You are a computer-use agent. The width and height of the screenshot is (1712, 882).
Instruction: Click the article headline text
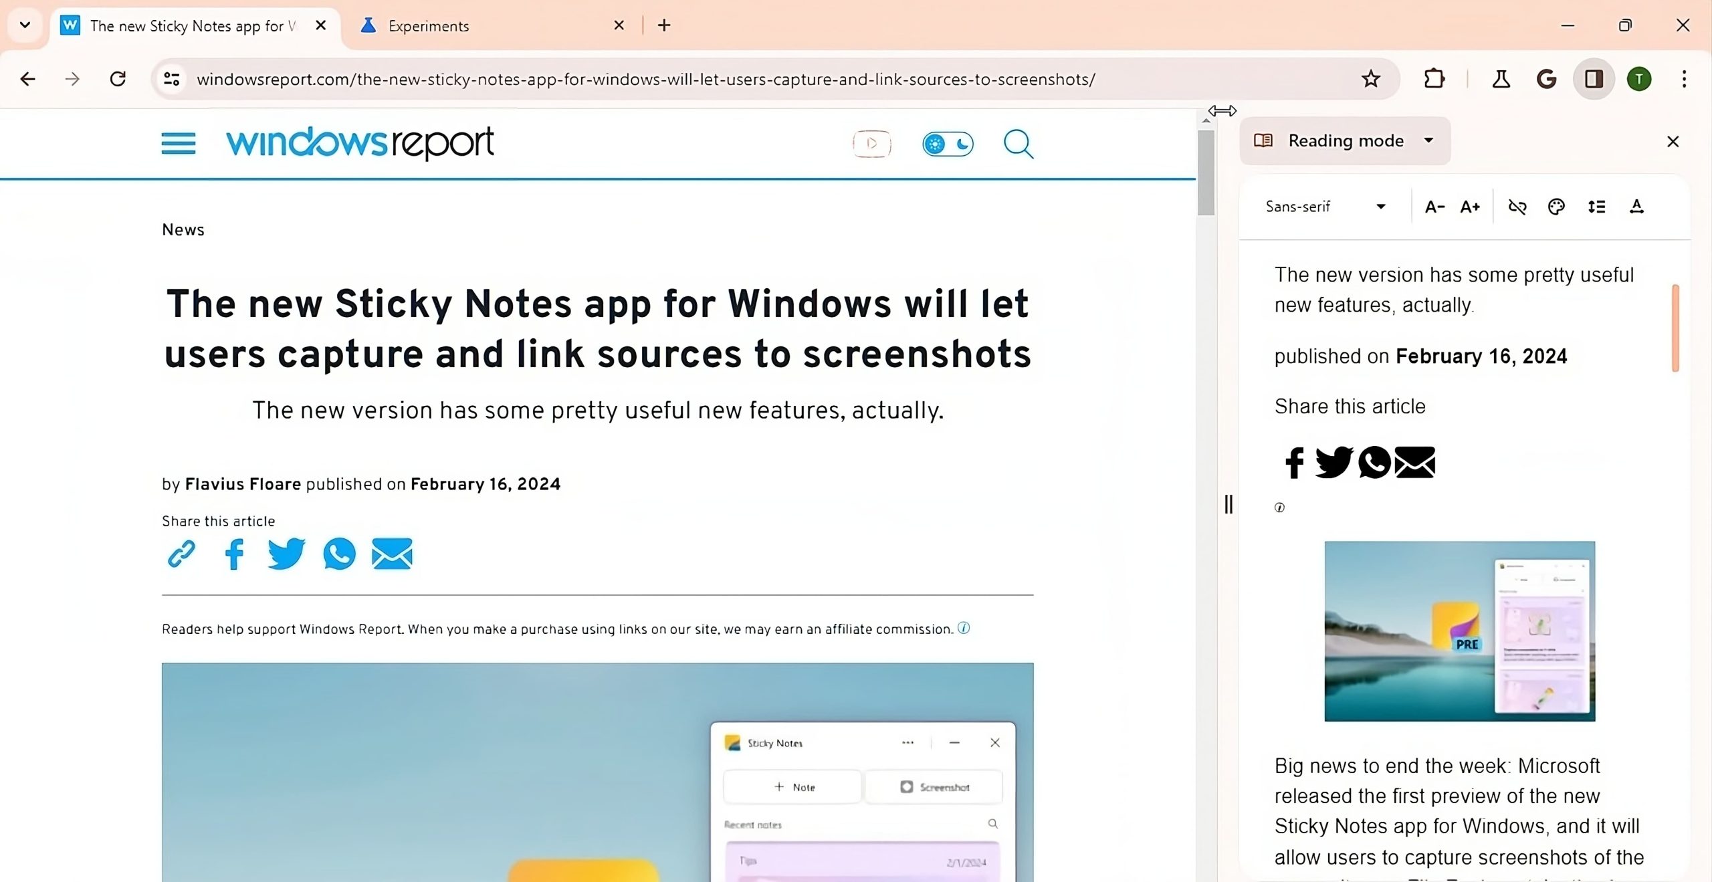[597, 328]
